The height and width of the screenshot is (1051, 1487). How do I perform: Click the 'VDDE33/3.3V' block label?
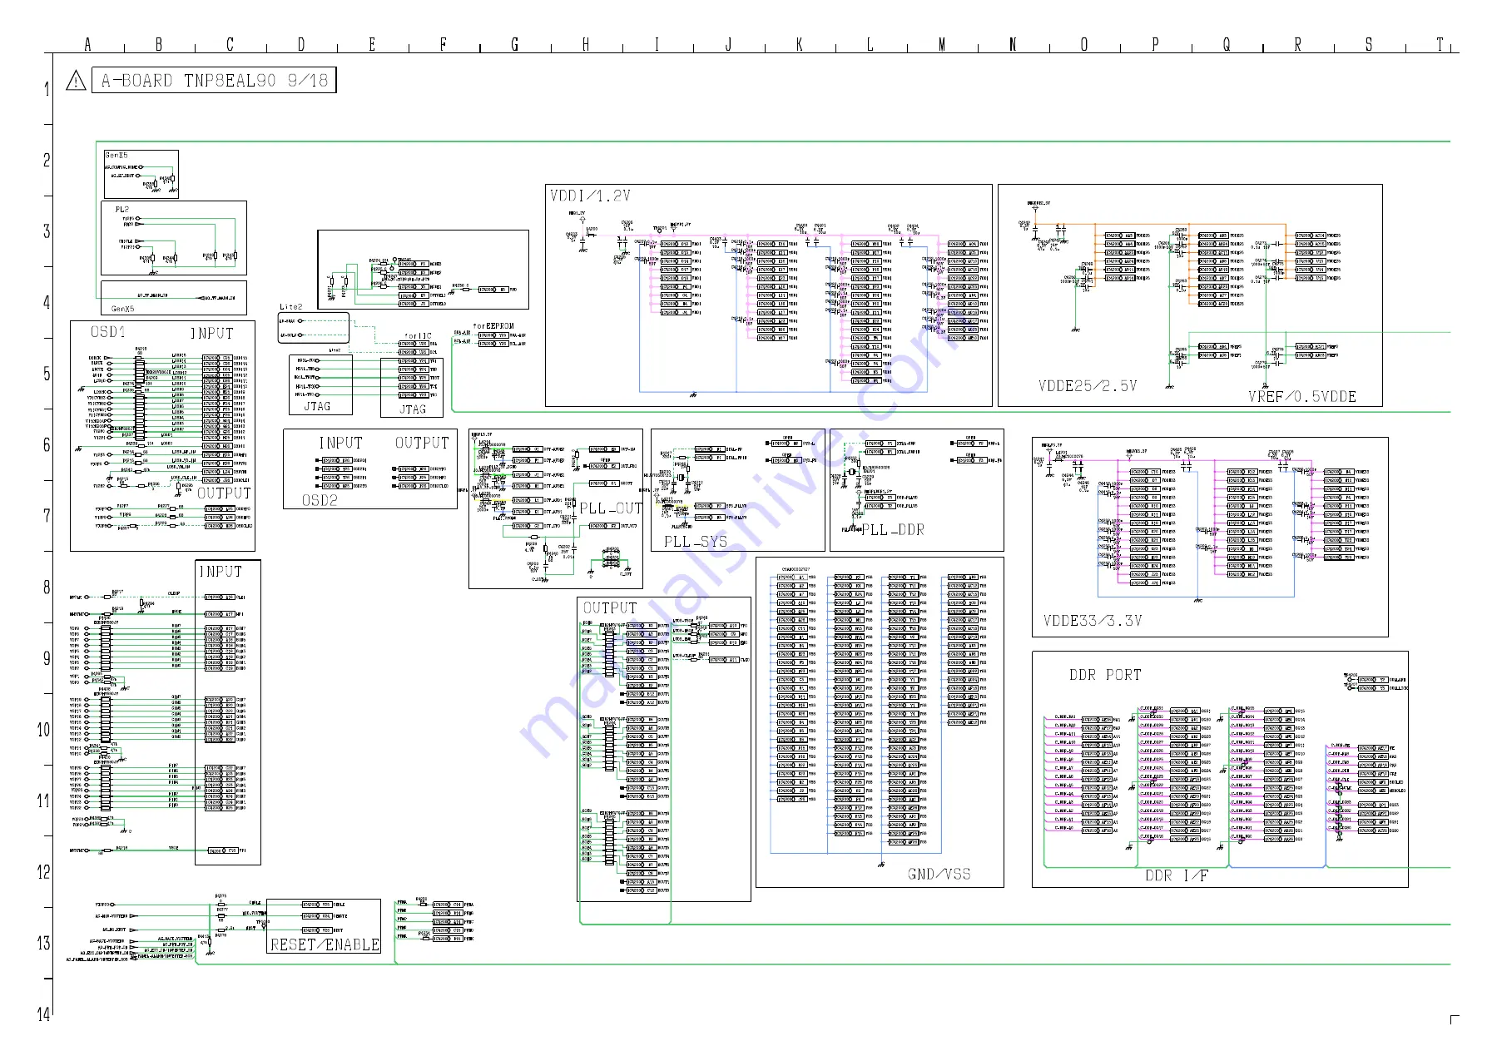(x=1093, y=621)
